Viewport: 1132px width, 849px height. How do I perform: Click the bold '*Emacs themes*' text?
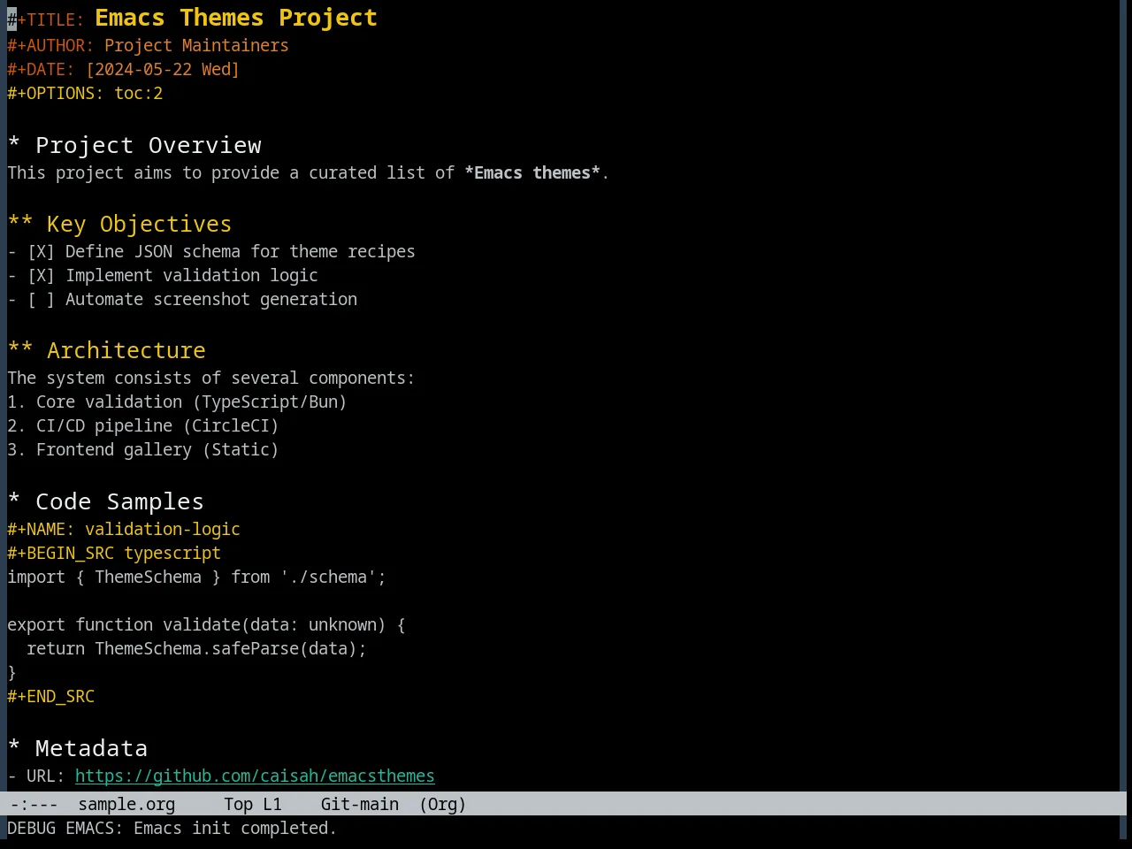(532, 173)
